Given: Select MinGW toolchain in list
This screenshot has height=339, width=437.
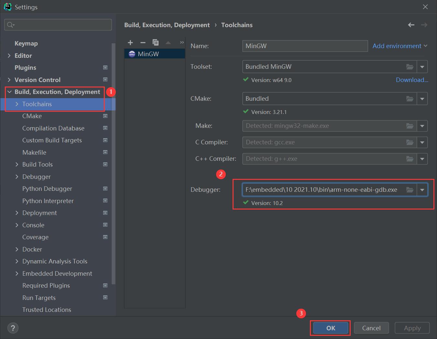Looking at the screenshot, I should (155, 54).
